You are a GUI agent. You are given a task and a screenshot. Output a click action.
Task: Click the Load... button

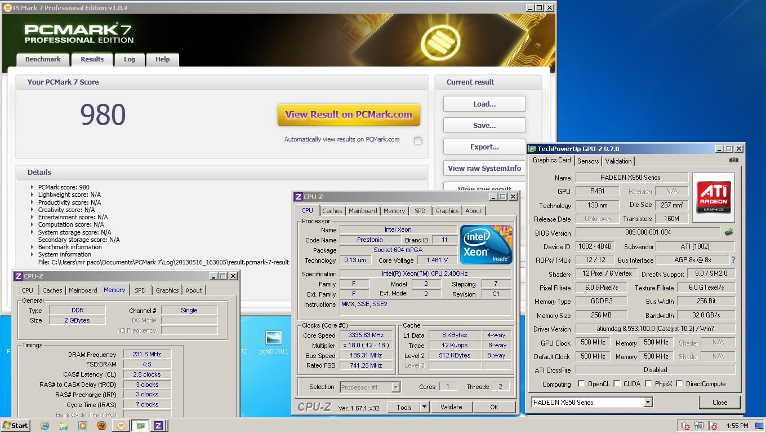(484, 104)
